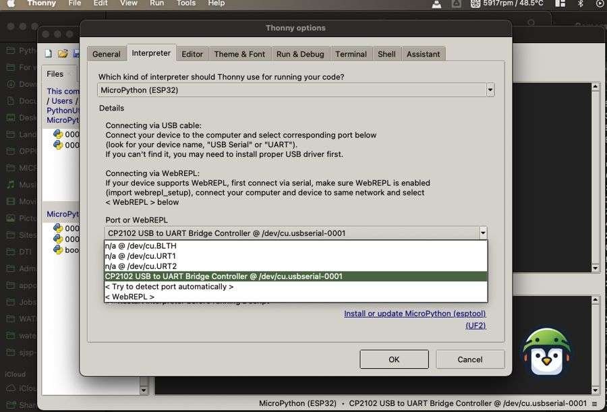This screenshot has width=607, height=412.
Task: Choose Try to detect port automatically
Action: (x=296, y=287)
